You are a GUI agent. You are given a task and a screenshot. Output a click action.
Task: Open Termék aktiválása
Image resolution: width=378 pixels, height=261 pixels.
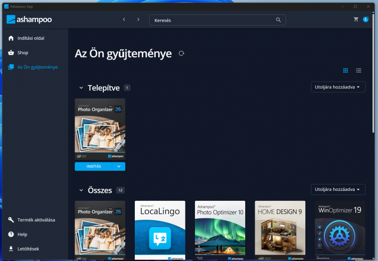point(36,220)
